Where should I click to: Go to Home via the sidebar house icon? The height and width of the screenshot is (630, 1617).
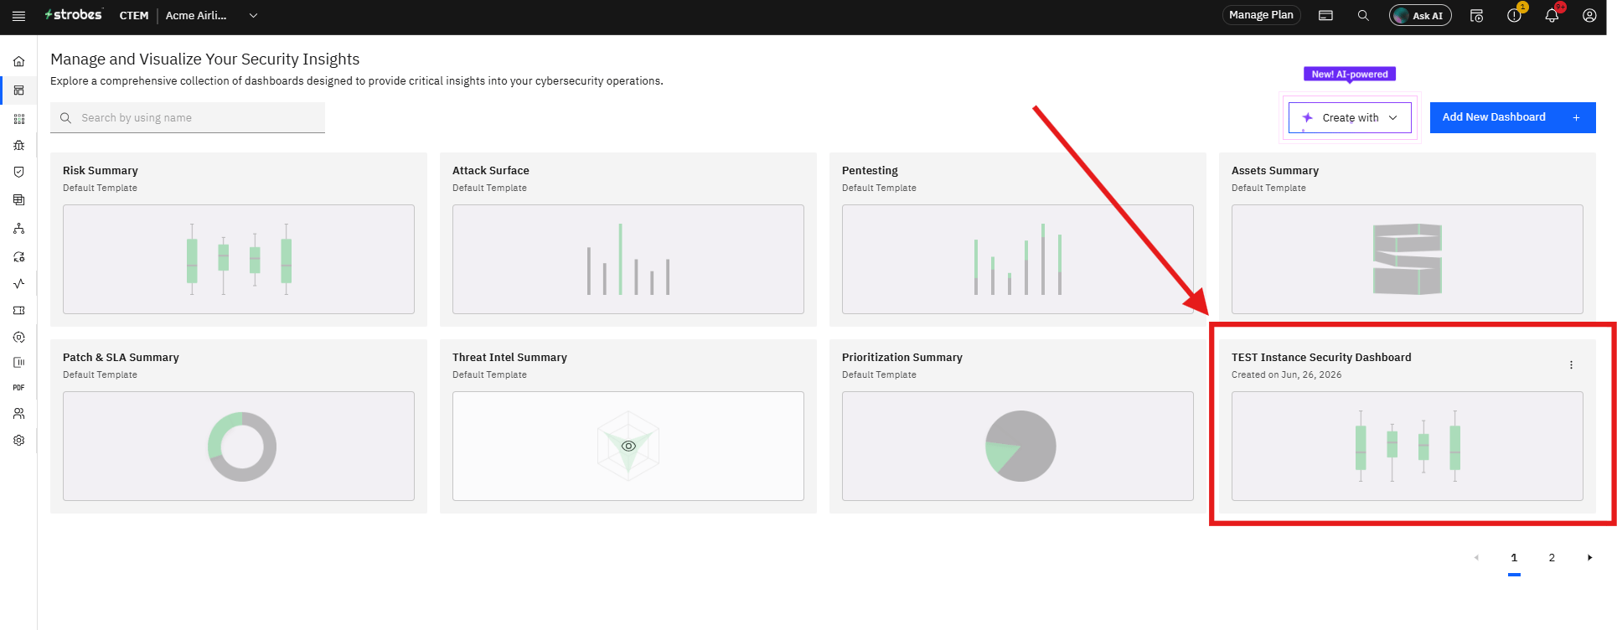pyautogui.click(x=18, y=61)
